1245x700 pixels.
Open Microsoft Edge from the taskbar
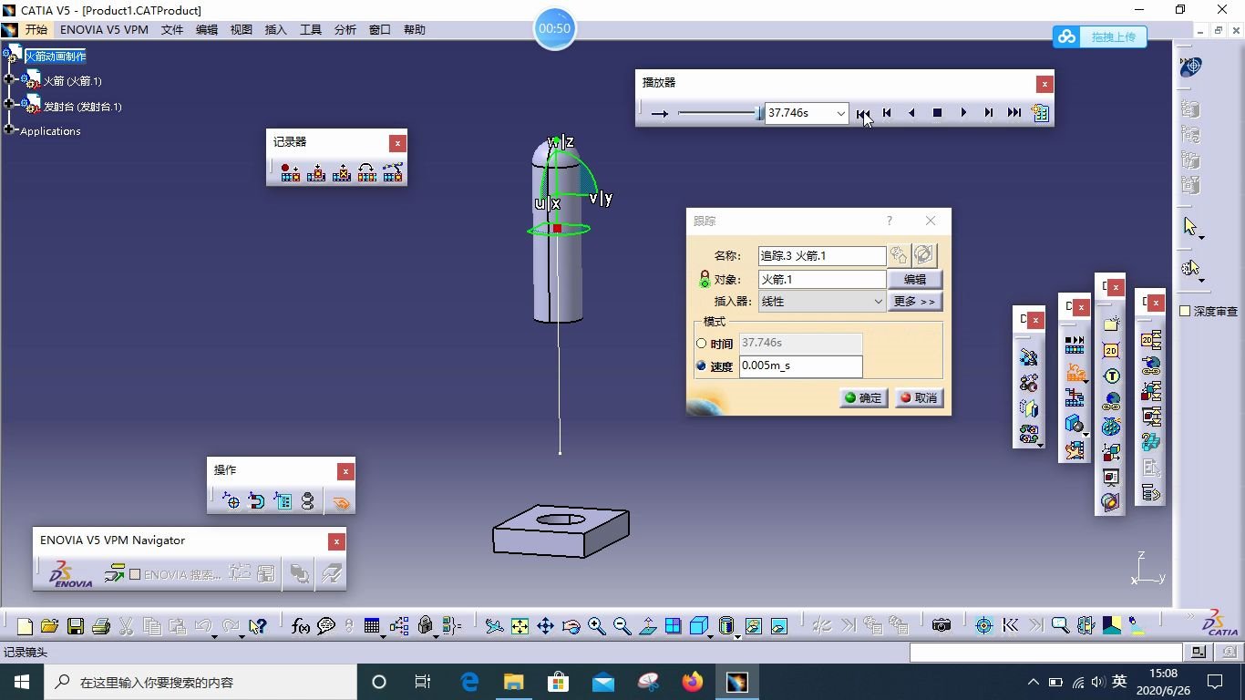click(x=470, y=682)
